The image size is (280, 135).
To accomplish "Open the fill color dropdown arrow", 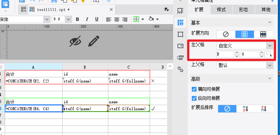I will point(157,19).
